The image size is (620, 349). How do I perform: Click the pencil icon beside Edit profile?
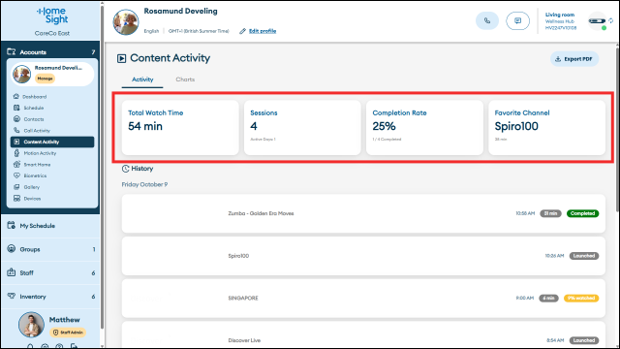[242, 31]
